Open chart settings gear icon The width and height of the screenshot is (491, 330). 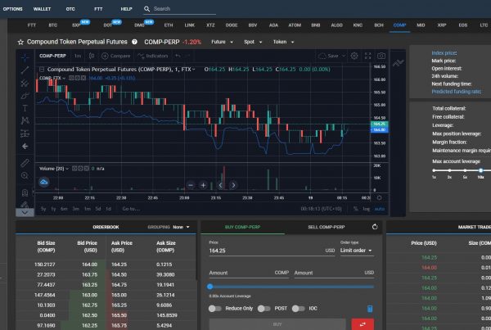tap(353, 56)
